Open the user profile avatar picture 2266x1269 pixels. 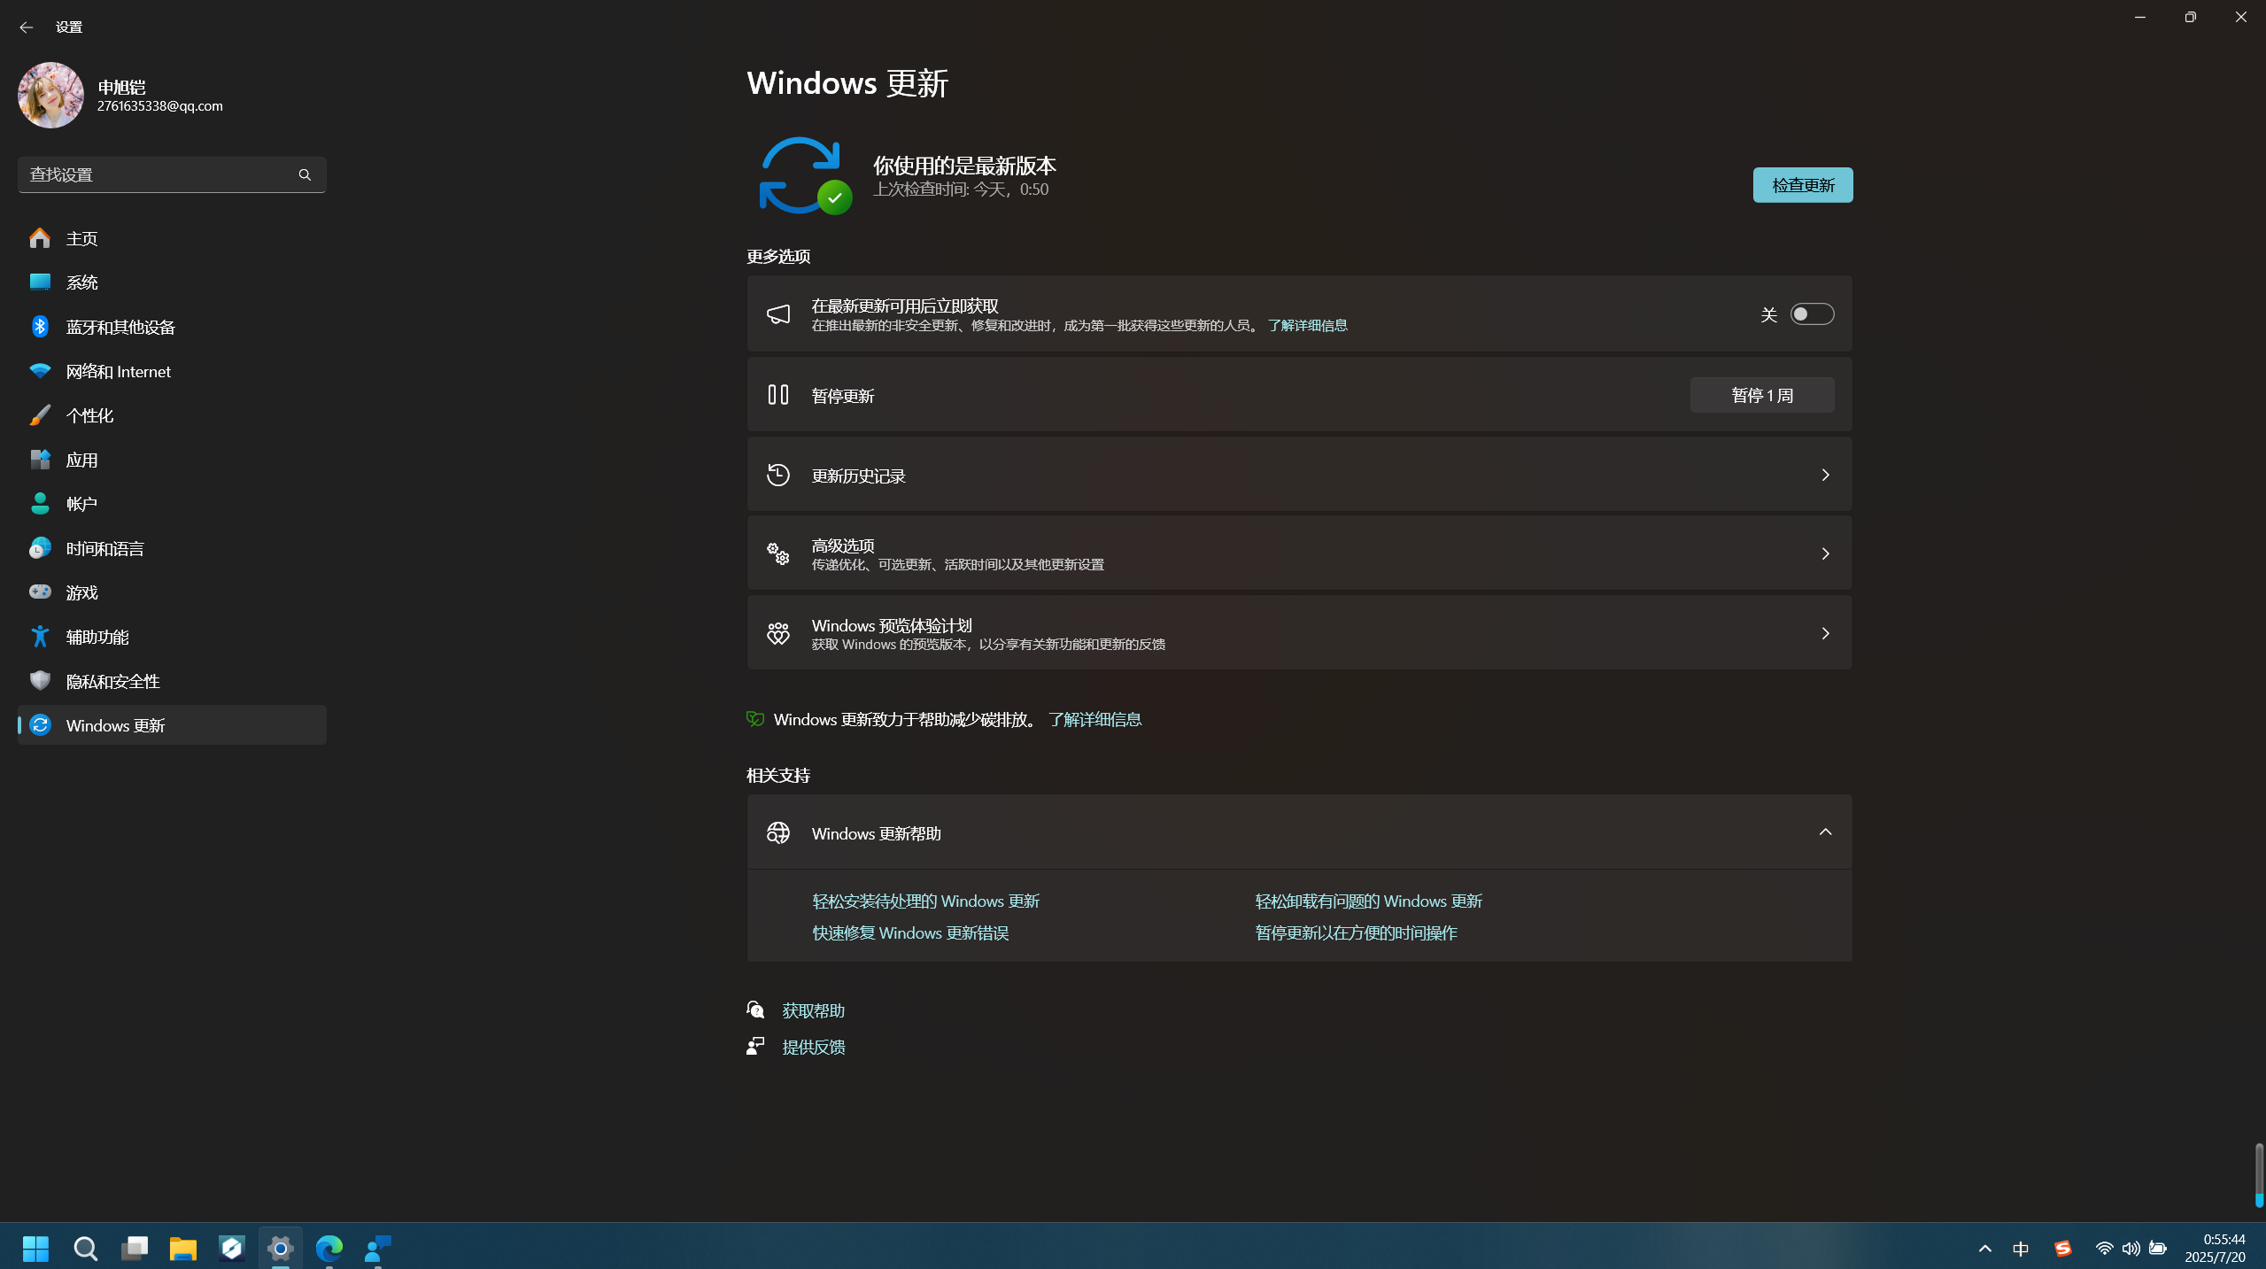[50, 95]
